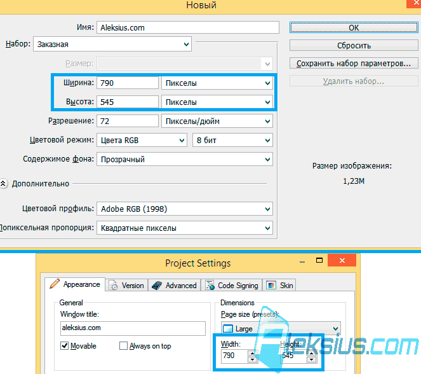Screen dimensions: 421x374
Task: Maximize the Project Settings window
Action: coord(319,260)
